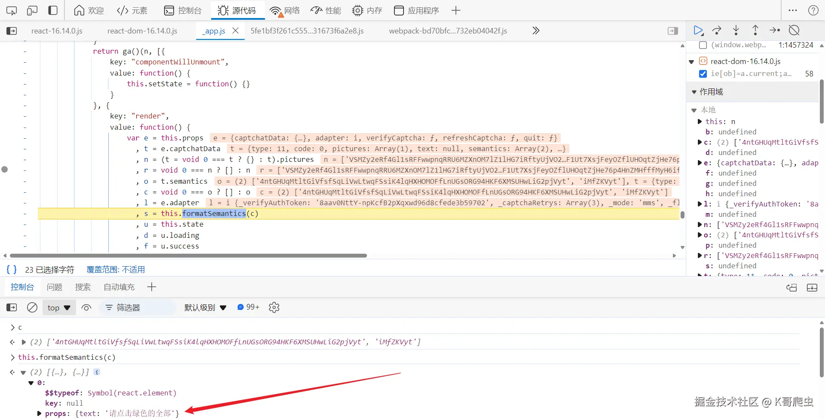
Task: Click the drawer collapse icon at far right
Action: point(812,287)
